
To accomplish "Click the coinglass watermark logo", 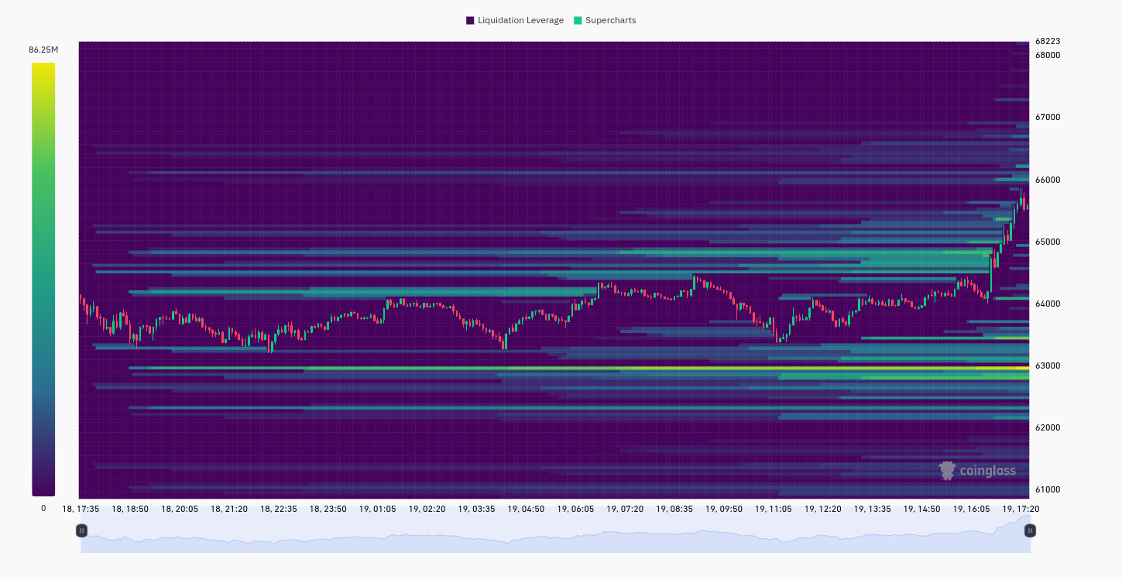I will pos(977,470).
